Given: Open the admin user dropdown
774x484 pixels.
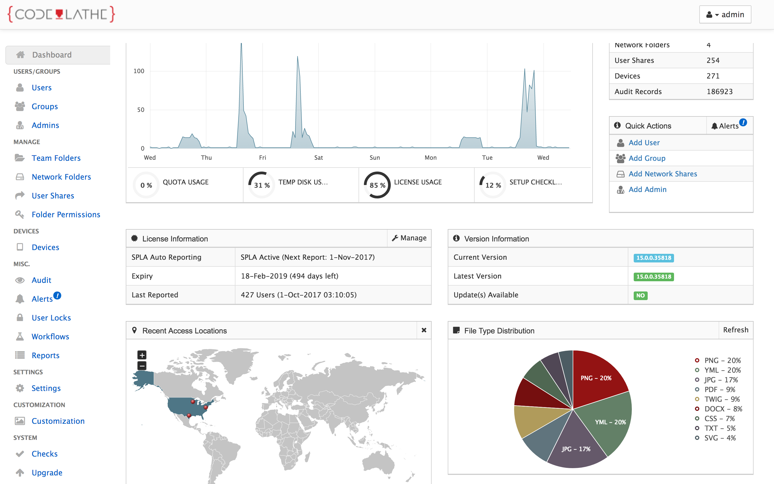Looking at the screenshot, I should click(725, 15).
